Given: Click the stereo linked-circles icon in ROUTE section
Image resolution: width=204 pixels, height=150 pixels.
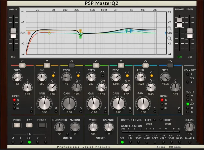Looking at the screenshot, I should click(192, 104).
